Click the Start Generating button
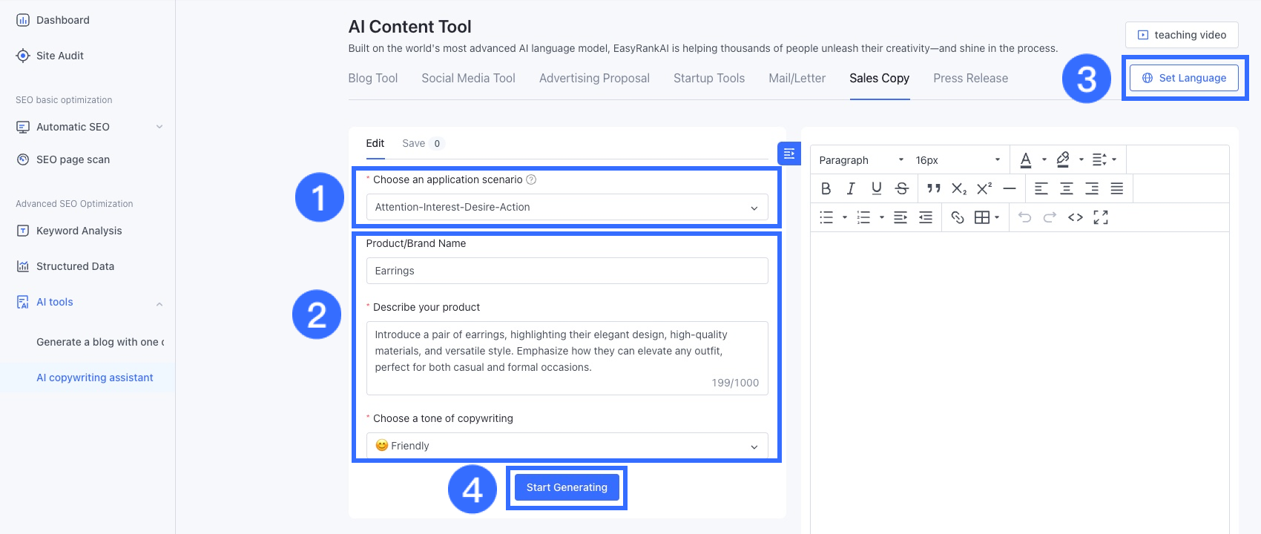Image resolution: width=1261 pixels, height=534 pixels. click(567, 487)
